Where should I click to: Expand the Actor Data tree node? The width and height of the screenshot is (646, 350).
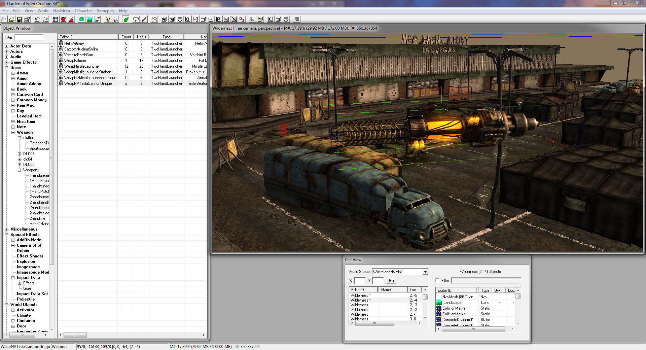coord(7,46)
